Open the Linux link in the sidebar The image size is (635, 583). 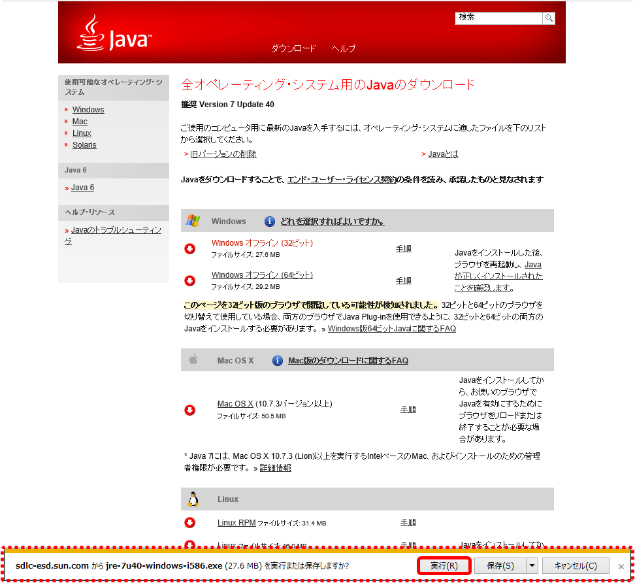(82, 133)
